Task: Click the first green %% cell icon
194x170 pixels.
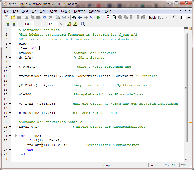Action: point(69,24)
